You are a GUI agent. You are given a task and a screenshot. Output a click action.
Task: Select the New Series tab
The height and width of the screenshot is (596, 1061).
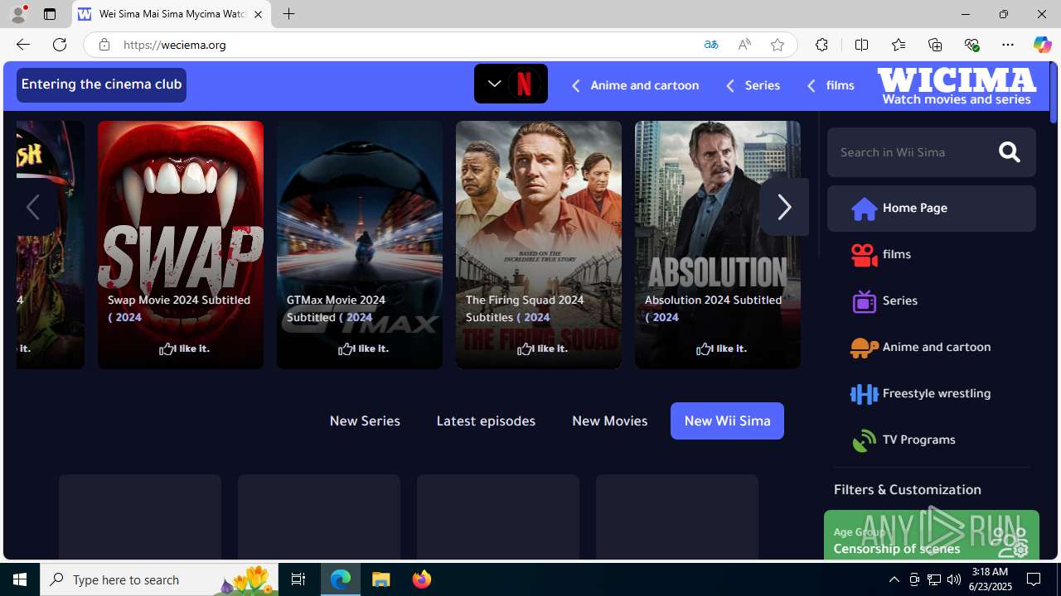pyautogui.click(x=365, y=421)
